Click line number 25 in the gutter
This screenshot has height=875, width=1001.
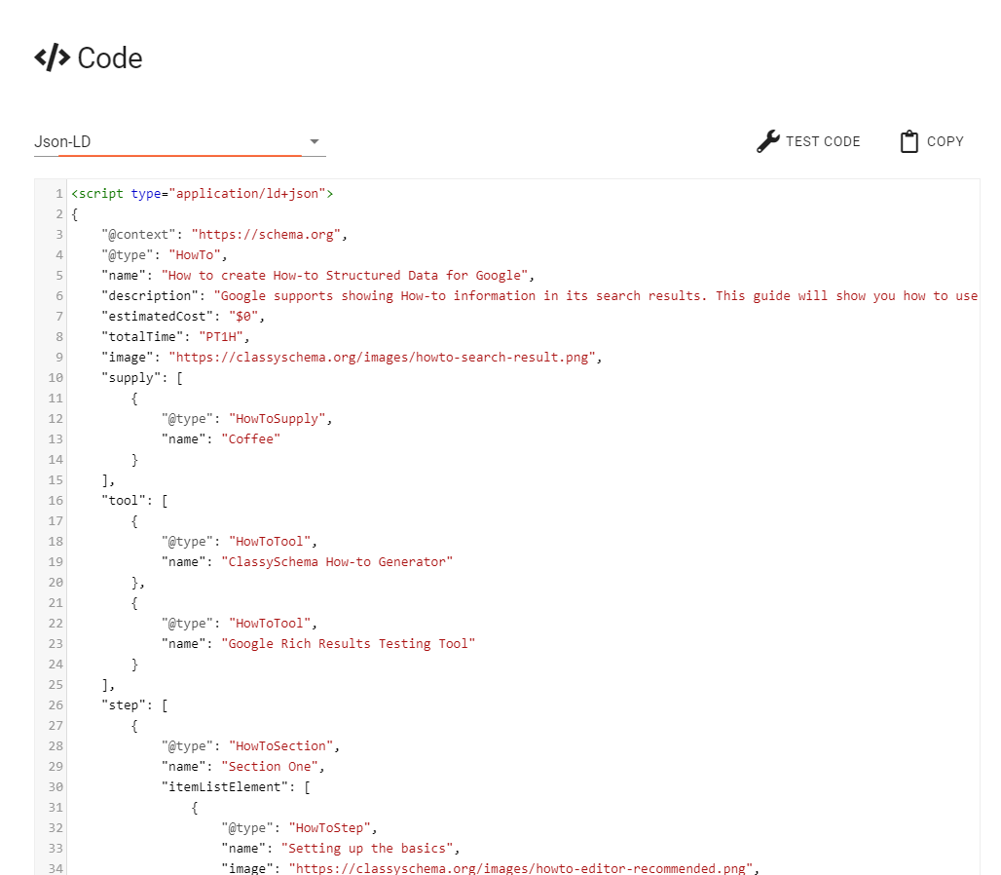coord(56,685)
